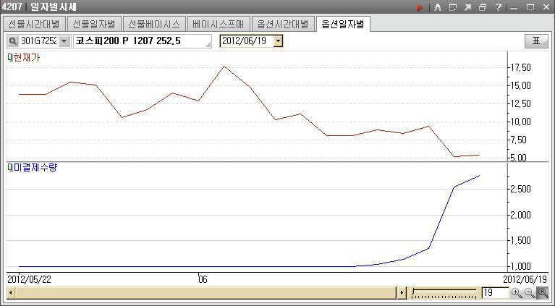Click the 표 table view button

536,41
